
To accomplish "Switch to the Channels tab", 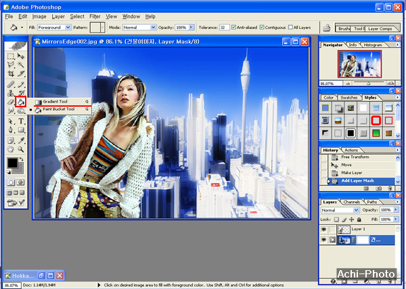I will pyautogui.click(x=352, y=202).
